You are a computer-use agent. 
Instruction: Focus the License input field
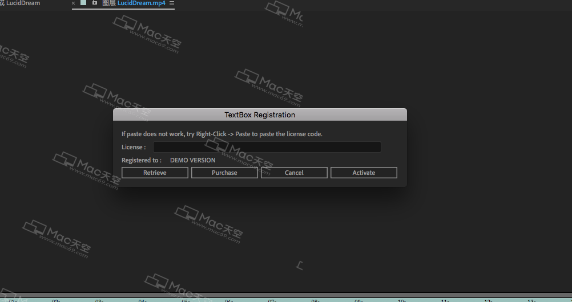[x=267, y=147]
